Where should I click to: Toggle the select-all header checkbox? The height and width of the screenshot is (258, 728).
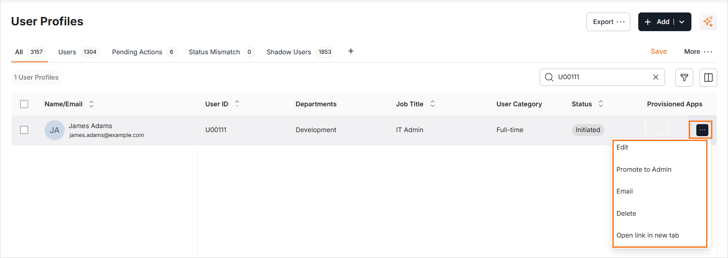[24, 104]
